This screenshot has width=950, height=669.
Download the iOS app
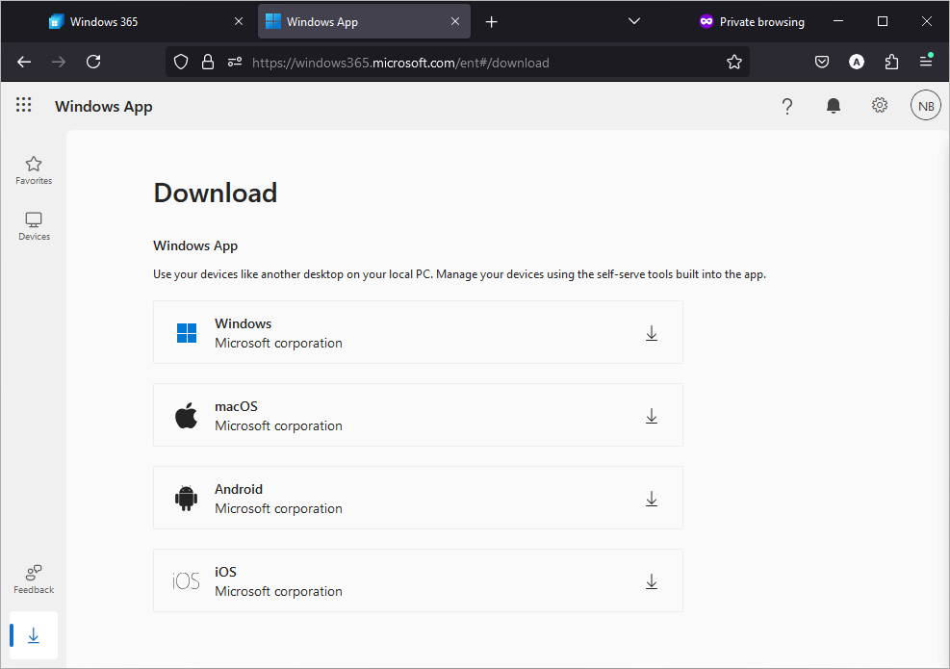point(652,581)
